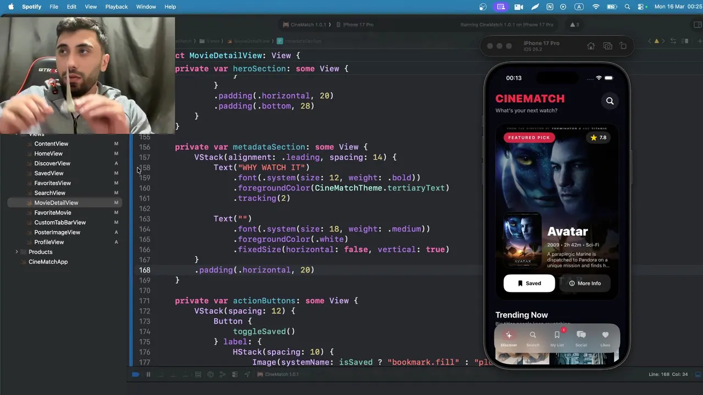Open the File menu

pos(54,7)
